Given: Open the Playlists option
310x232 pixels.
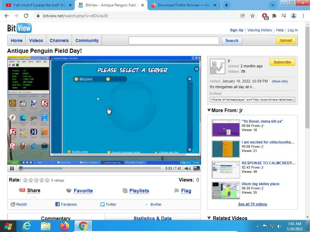Looking at the screenshot, I should pyautogui.click(x=139, y=191).
